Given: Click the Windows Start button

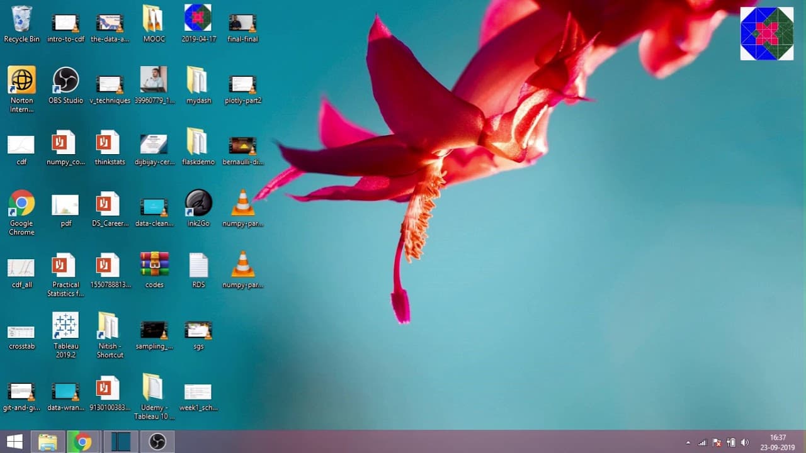Looking at the screenshot, I should click(x=14, y=442).
